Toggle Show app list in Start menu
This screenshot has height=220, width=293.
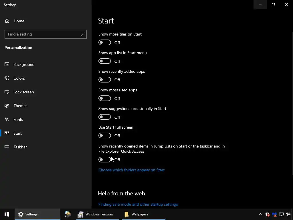point(105,61)
